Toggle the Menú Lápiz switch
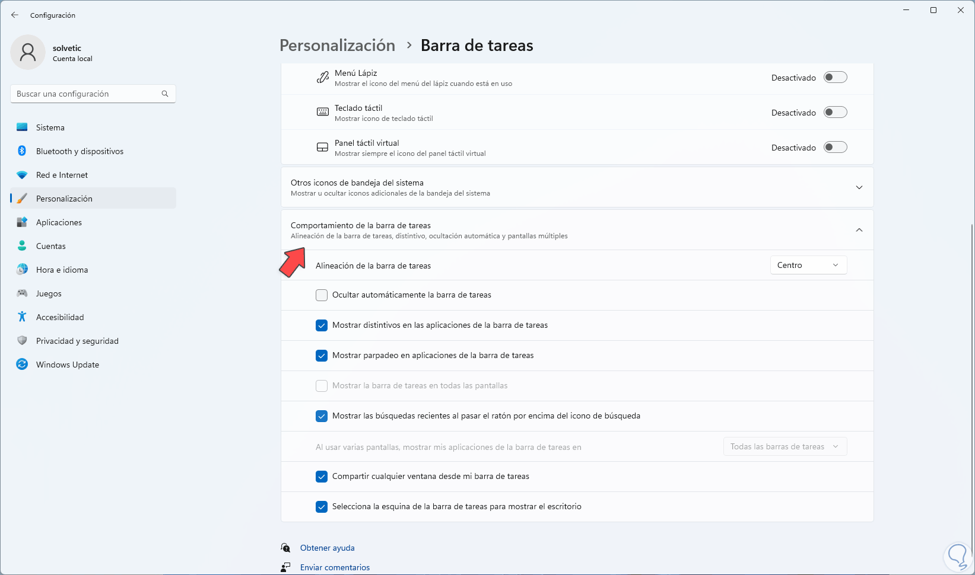Viewport: 975px width, 575px height. tap(835, 78)
